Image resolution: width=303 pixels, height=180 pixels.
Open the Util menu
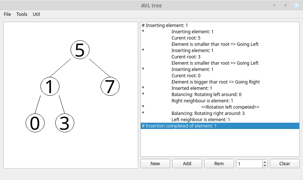[x=36, y=14]
